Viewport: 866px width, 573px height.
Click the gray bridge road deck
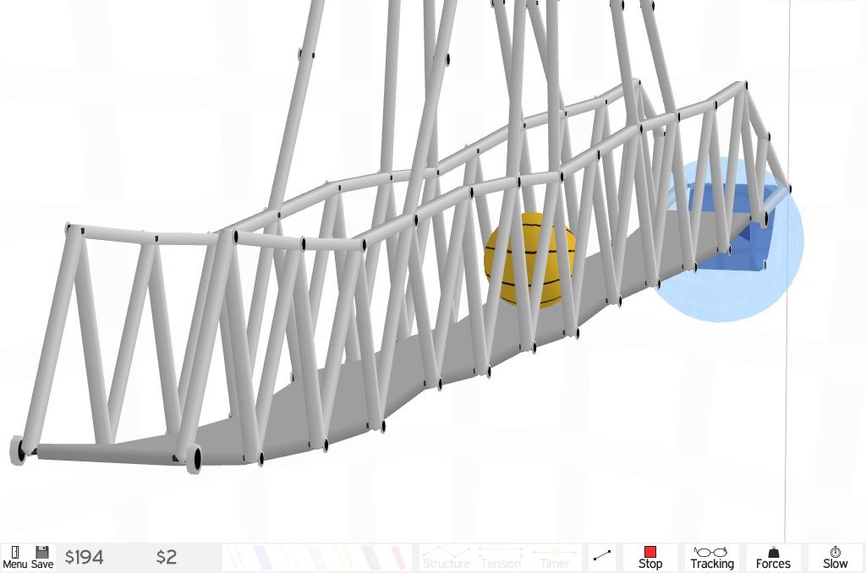click(338, 406)
